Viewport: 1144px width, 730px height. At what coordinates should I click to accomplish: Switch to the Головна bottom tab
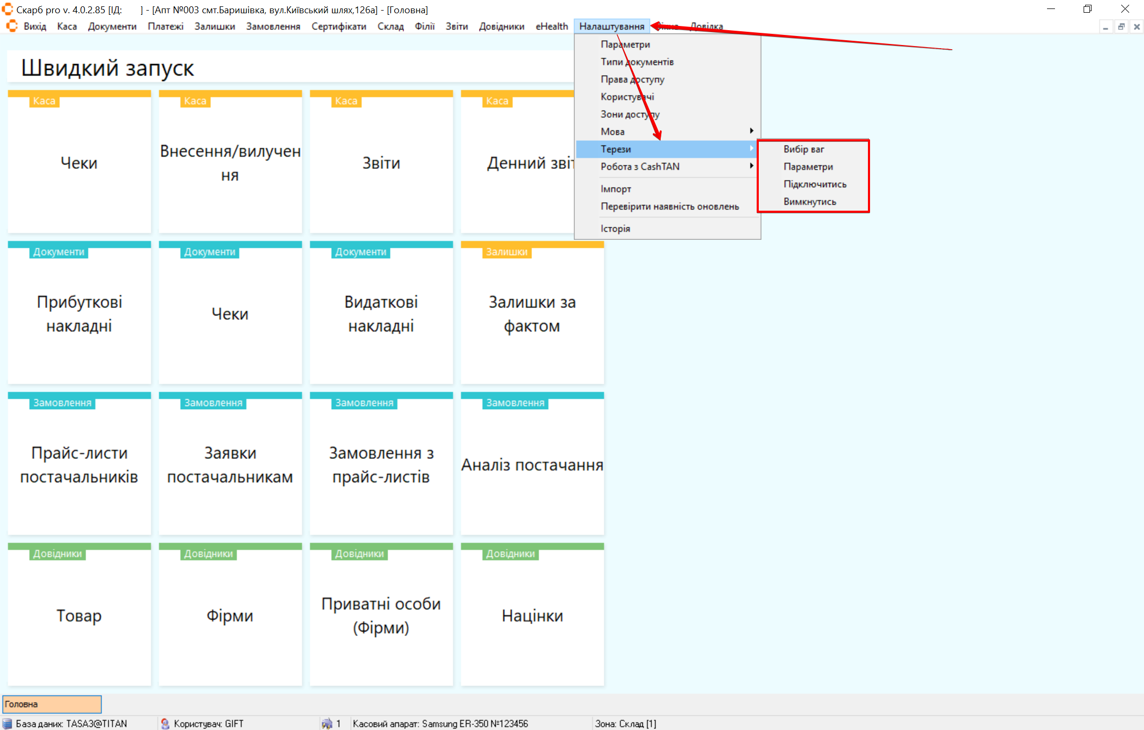[52, 704]
